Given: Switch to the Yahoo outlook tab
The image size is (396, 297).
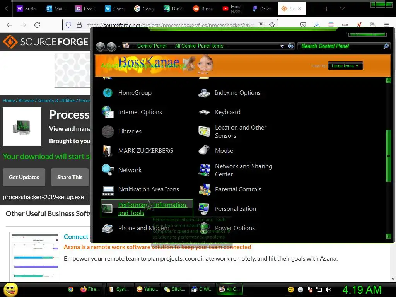Looking at the screenshot, I should tap(27, 9).
